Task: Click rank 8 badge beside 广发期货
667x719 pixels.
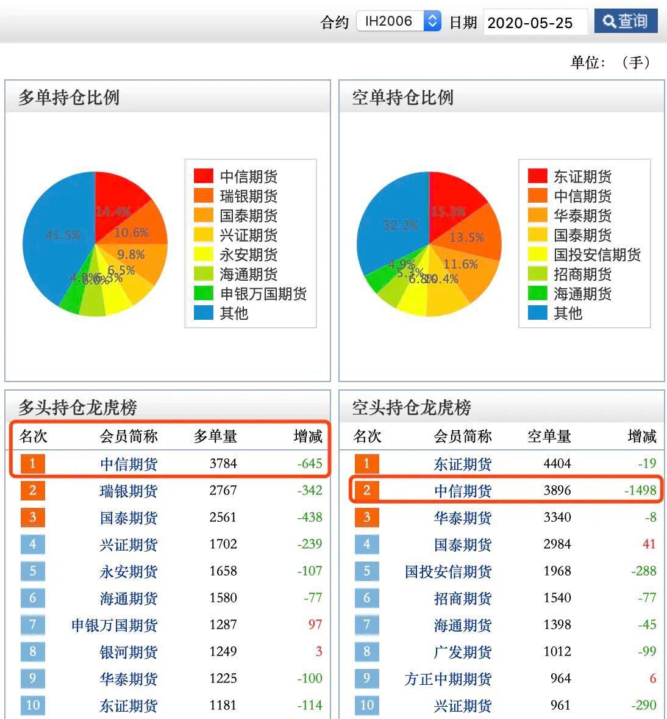Action: pos(366,652)
